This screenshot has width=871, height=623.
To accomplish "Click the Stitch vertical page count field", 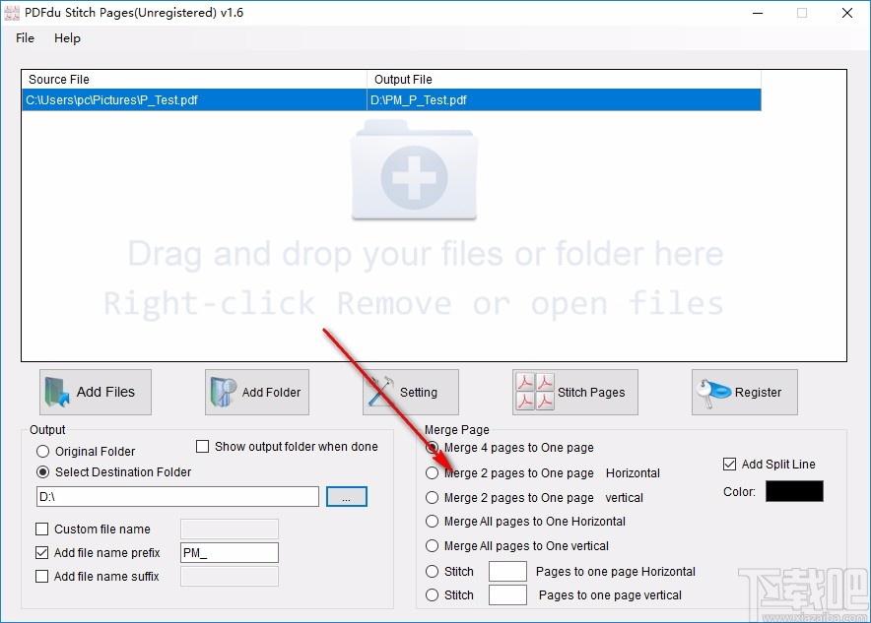I will tap(507, 595).
